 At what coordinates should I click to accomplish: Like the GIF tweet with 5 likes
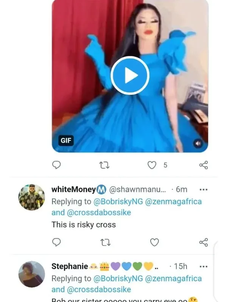[x=152, y=165]
